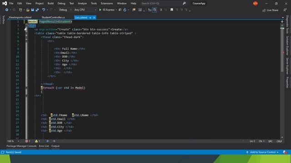This screenshot has width=291, height=163.
Task: Open the Server Explorer side tab
Action: pos(287,66)
